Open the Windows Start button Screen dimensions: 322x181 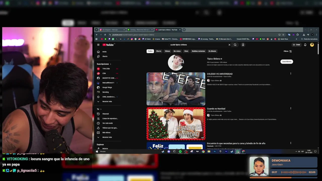[x=97, y=152]
